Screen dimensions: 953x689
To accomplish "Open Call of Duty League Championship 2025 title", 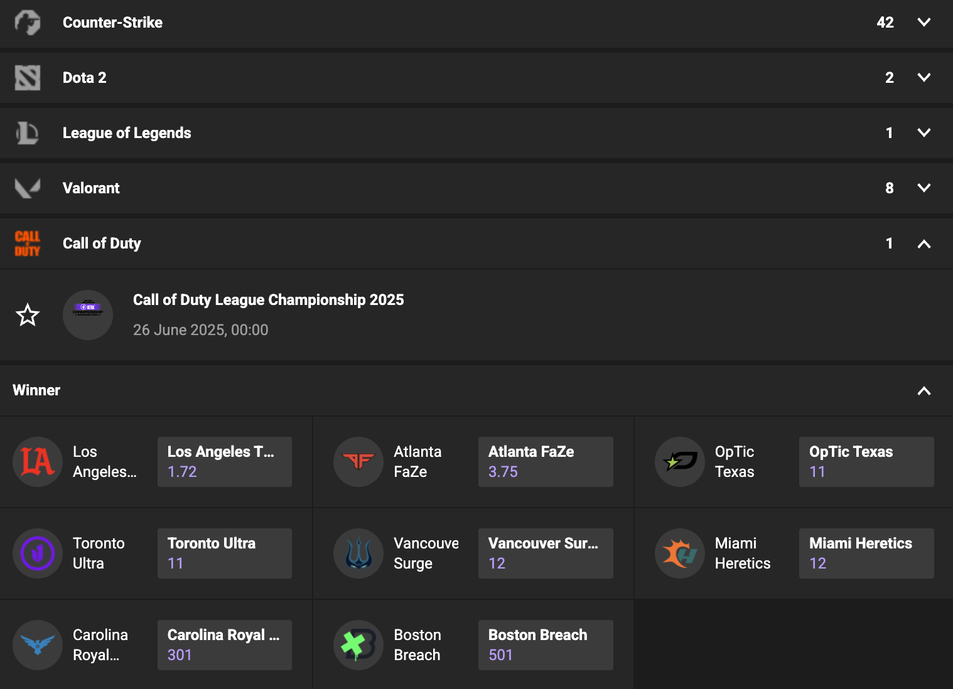I will (x=269, y=300).
